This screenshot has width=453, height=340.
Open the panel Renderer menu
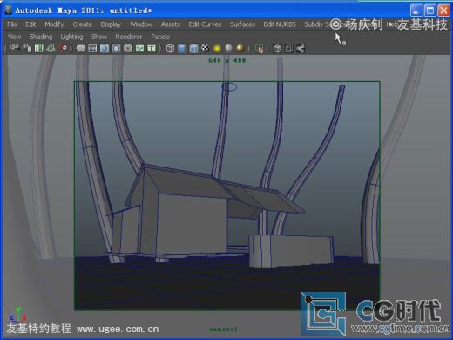coord(129,37)
